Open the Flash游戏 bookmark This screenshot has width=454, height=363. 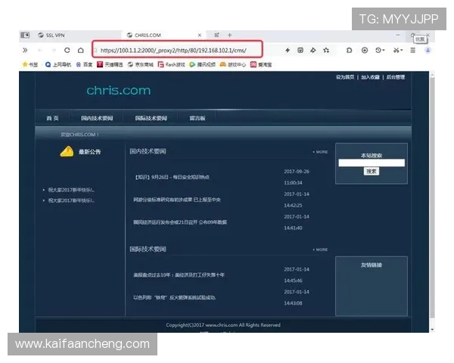pyautogui.click(x=172, y=64)
